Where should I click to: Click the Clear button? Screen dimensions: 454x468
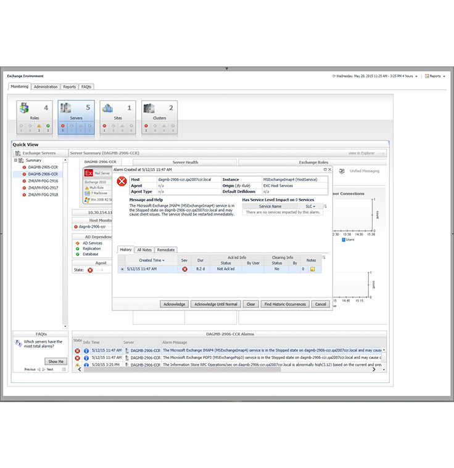click(x=250, y=304)
